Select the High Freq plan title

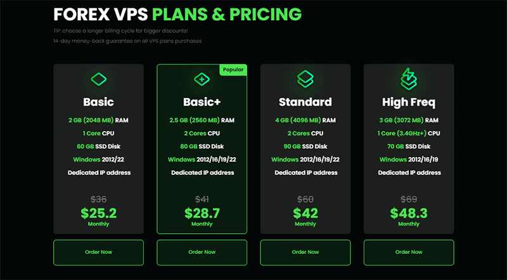pos(409,101)
